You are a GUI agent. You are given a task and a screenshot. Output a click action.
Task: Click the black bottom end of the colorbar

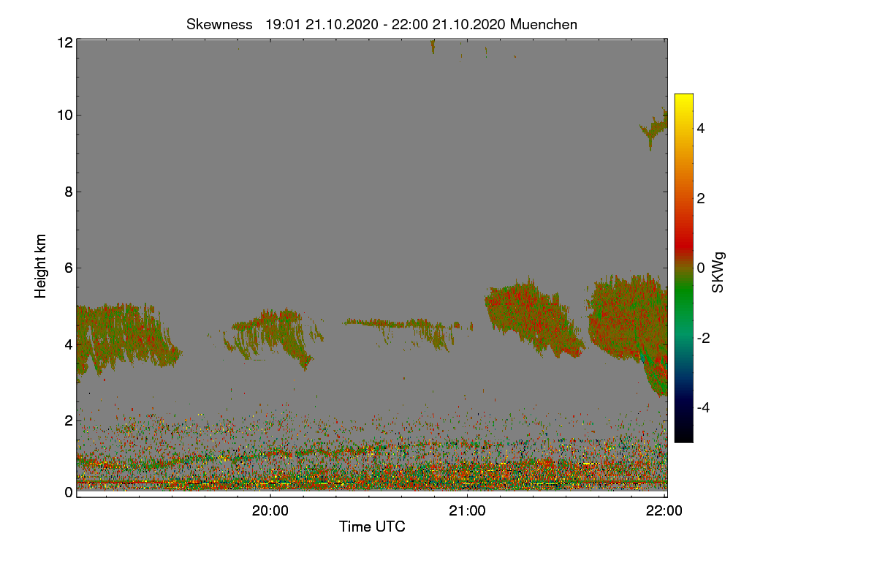pos(683,437)
